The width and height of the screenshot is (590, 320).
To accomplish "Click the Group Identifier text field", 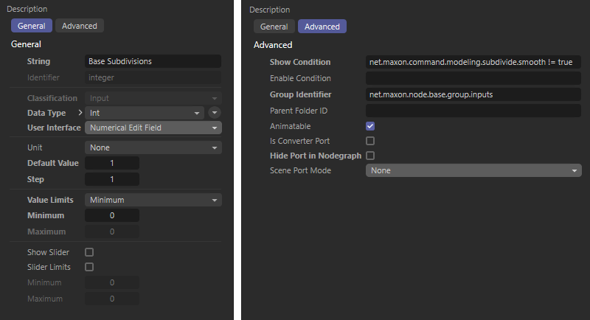I will click(x=473, y=94).
